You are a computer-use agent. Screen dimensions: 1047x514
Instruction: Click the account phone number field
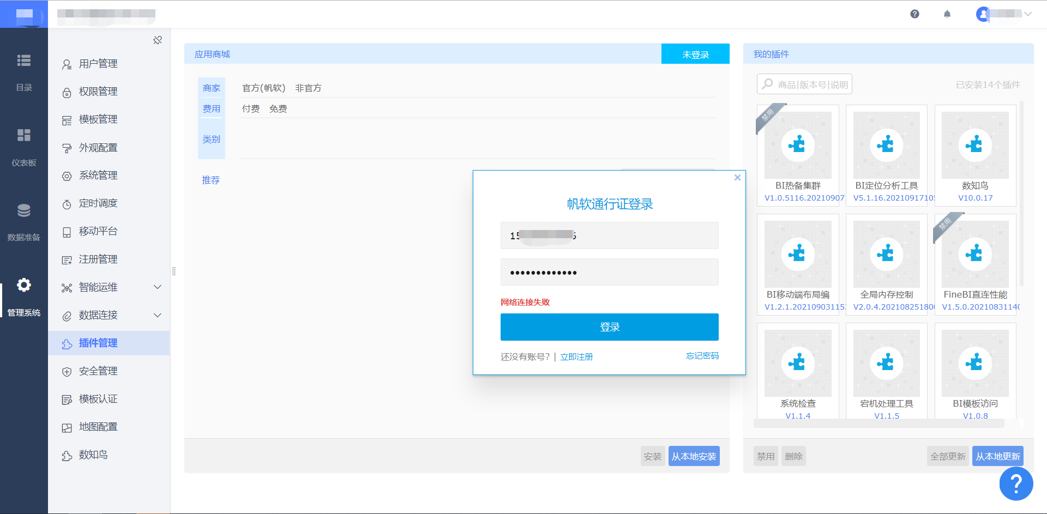coord(609,235)
